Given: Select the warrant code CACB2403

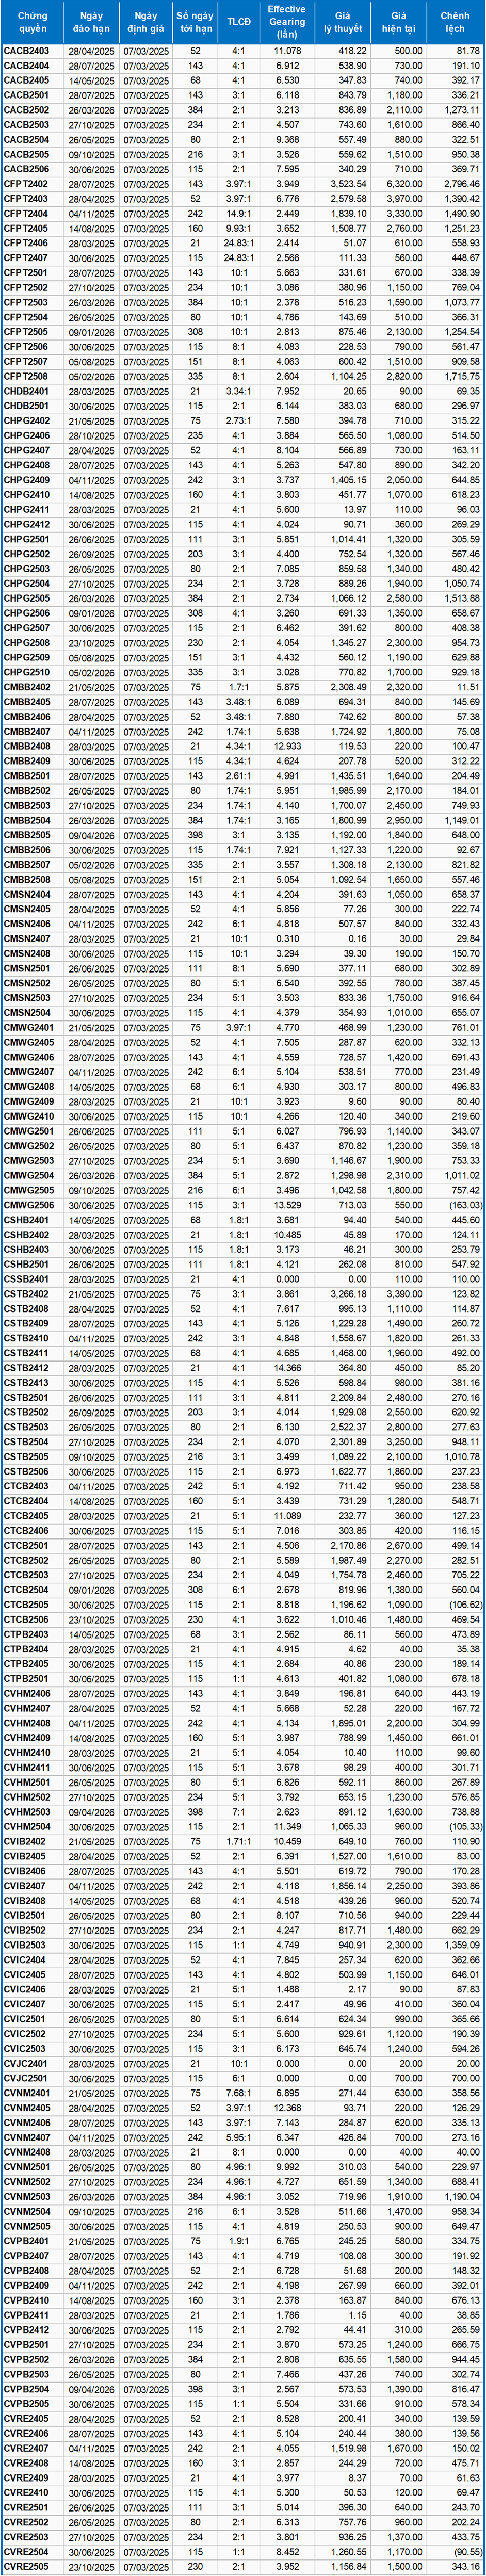Looking at the screenshot, I should pos(26,51).
